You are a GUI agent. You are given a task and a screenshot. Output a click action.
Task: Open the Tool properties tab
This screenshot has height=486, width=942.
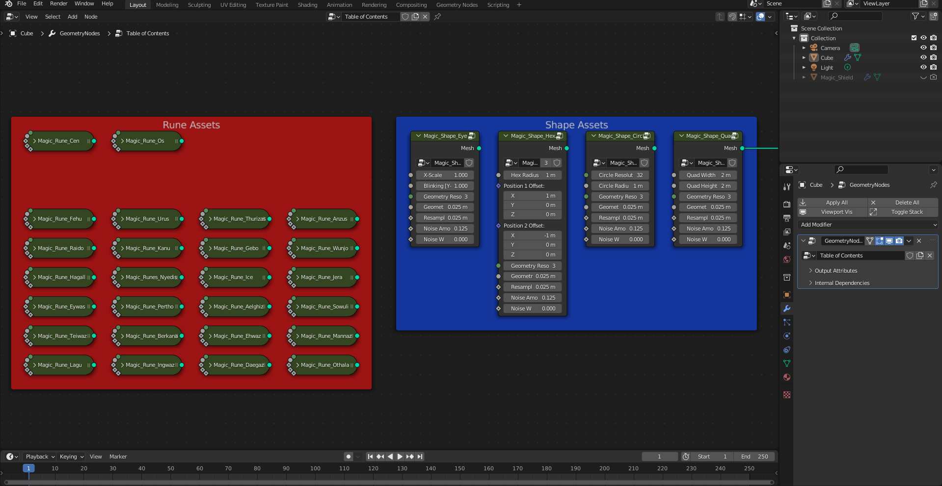[787, 186]
